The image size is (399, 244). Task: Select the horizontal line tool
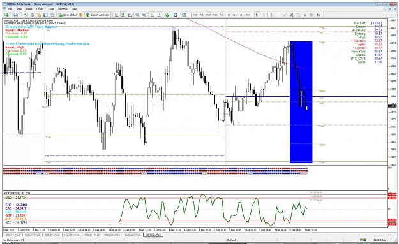click(x=278, y=15)
